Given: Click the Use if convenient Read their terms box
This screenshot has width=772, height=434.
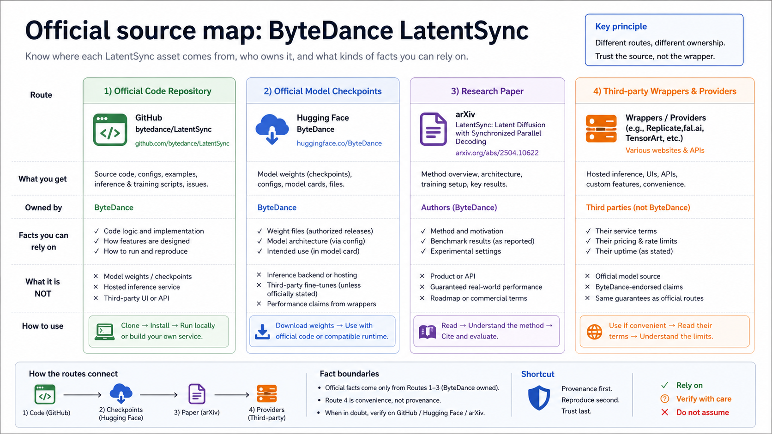Looking at the screenshot, I should [664, 331].
